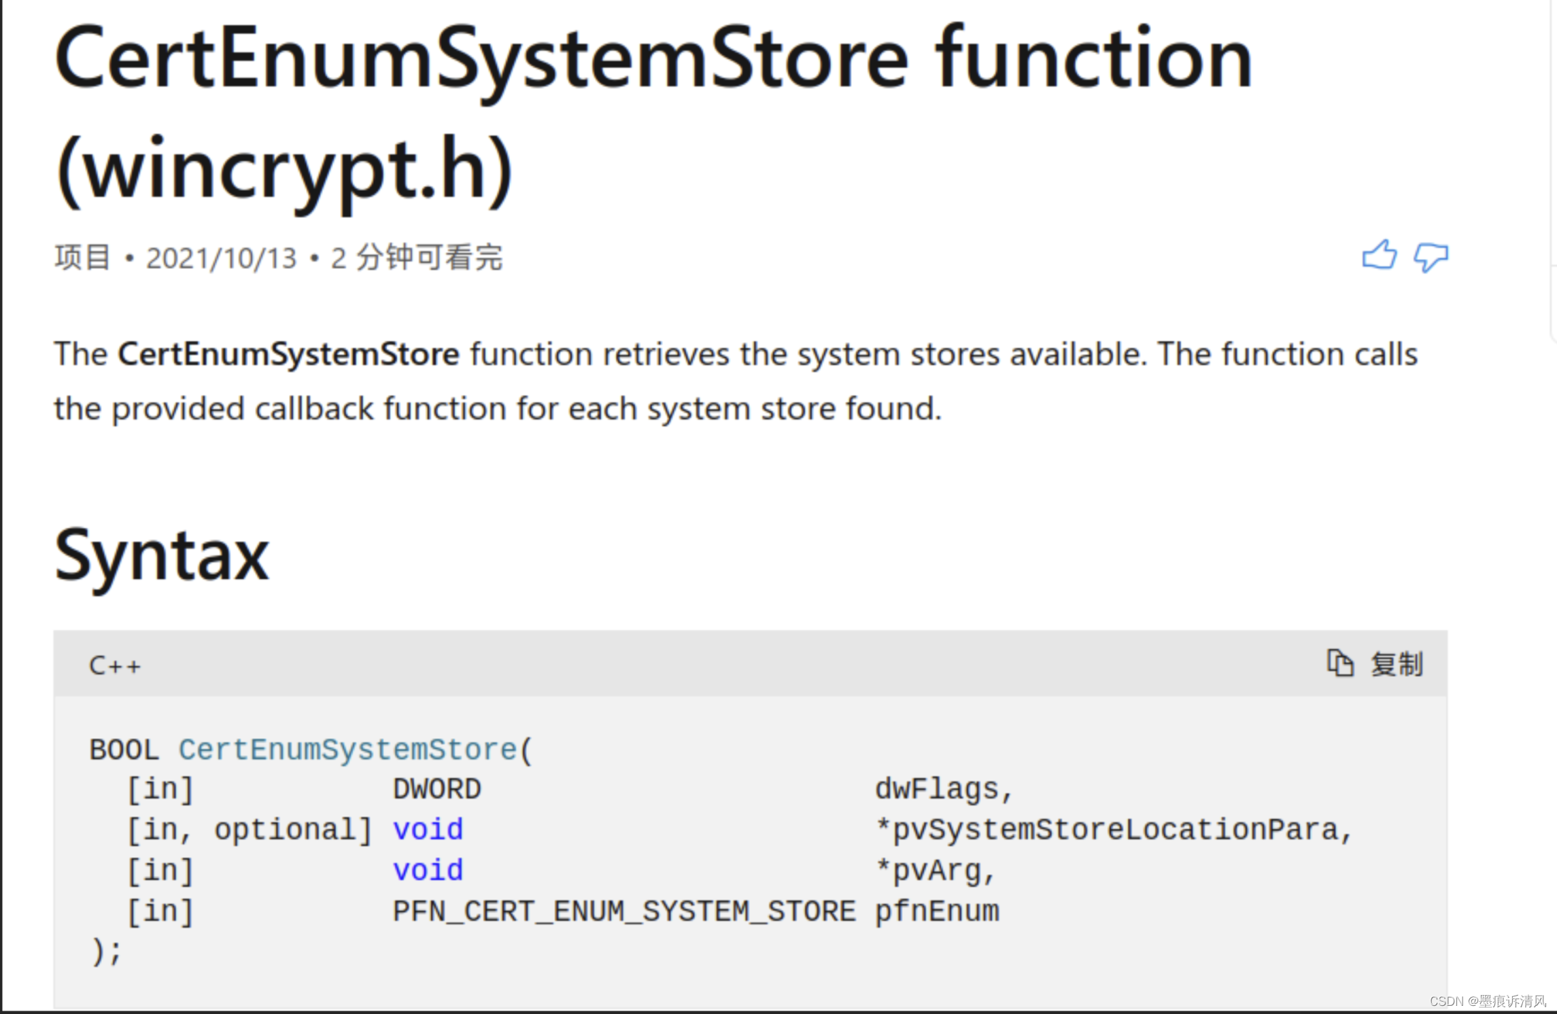Click the 2 分钟可看完 reading time
1557x1014 pixels.
click(x=416, y=258)
